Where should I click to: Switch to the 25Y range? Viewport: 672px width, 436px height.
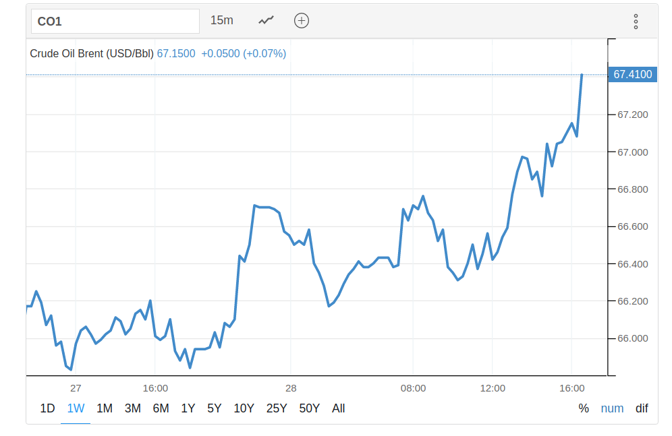point(277,408)
